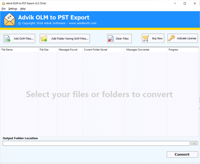Browse output folder with the ellipsis button
This screenshot has height=164, width=200.
tap(194, 143)
